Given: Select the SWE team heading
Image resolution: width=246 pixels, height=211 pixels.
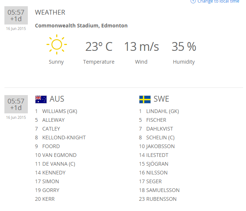Looking at the screenshot, I should click(x=161, y=99).
